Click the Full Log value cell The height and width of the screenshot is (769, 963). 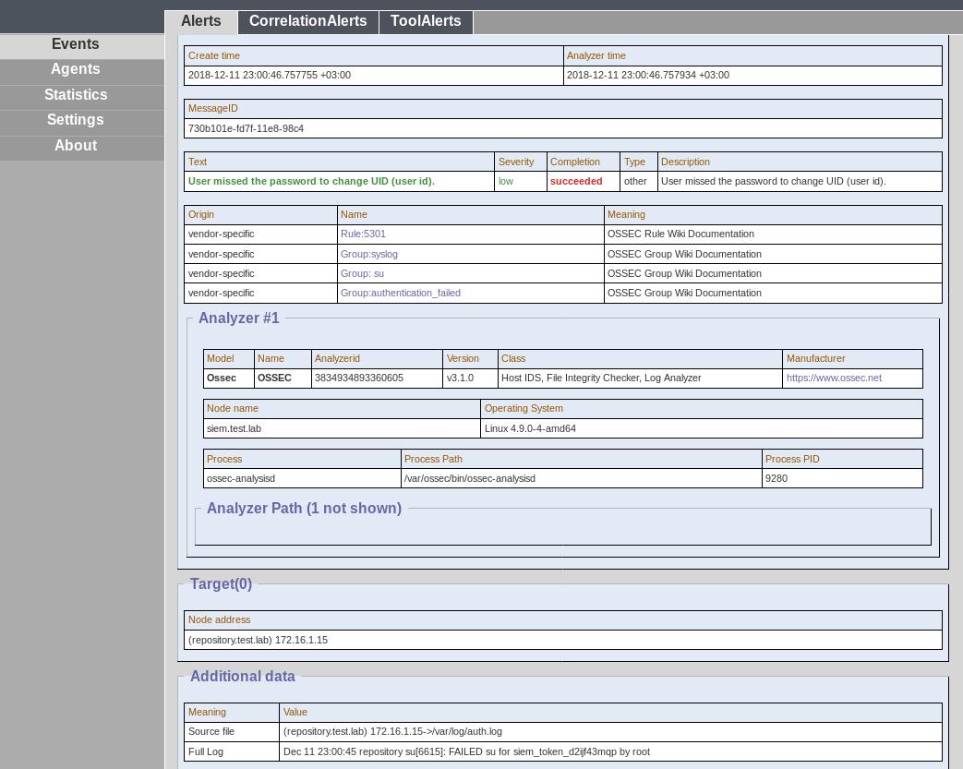(466, 751)
